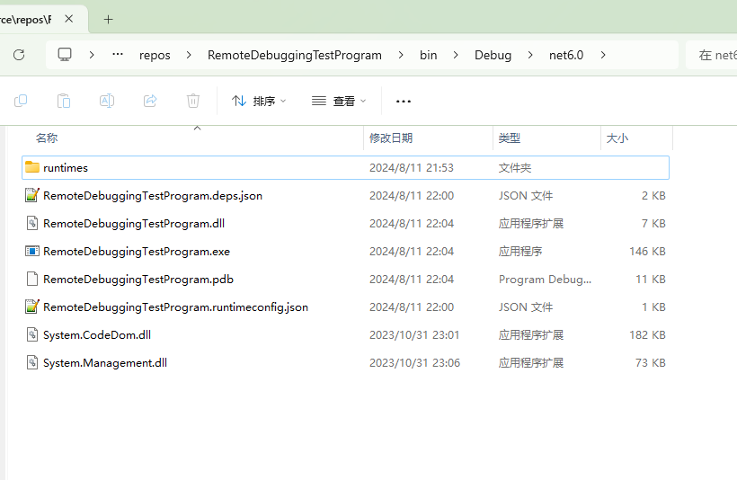Sort files by 修改日期 column header
Image resolution: width=737 pixels, height=480 pixels.
391,138
